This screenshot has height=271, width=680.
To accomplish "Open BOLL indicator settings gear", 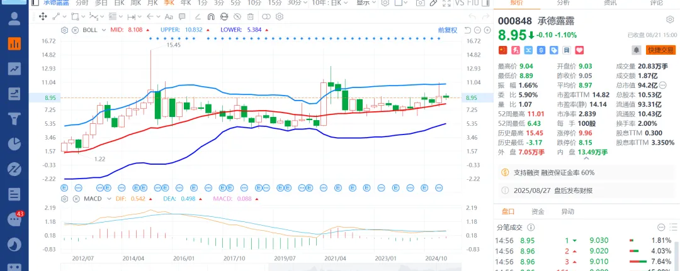I will click(64, 30).
